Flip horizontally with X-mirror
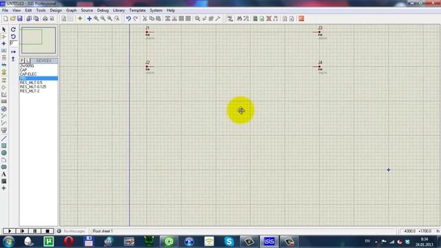The image size is (441, 248). 13,52
